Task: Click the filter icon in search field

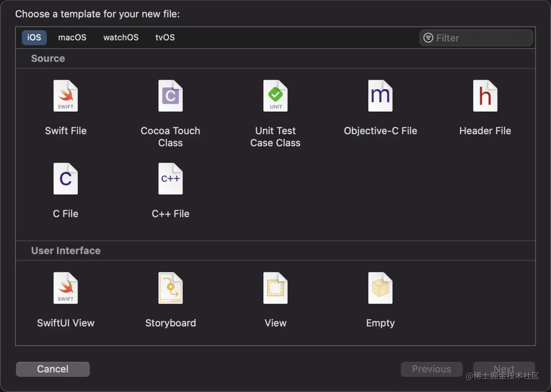Action: (x=428, y=38)
